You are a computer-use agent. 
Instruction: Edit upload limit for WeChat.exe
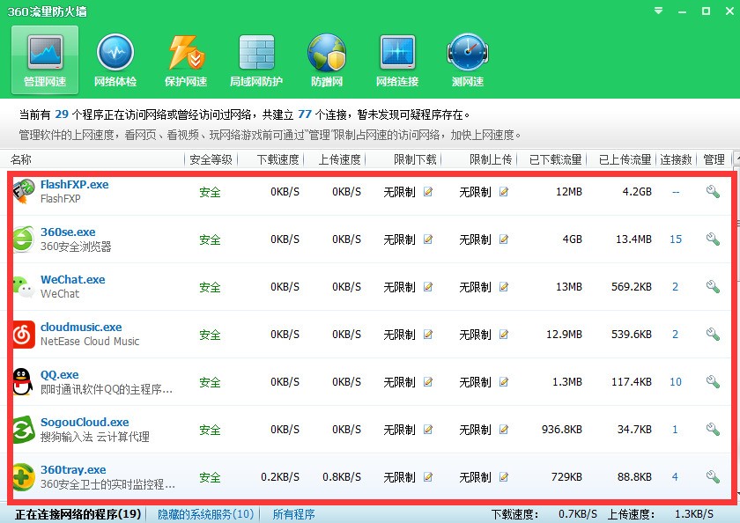coord(504,287)
